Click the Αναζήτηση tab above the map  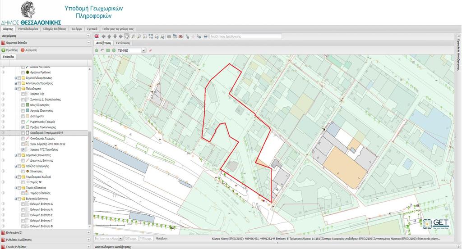(x=103, y=43)
